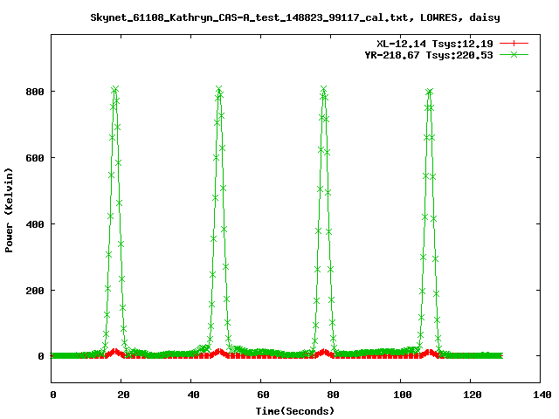Click the green YR legend line sample
Image resolution: width=559 pixels, height=419 pixels.
(x=514, y=54)
